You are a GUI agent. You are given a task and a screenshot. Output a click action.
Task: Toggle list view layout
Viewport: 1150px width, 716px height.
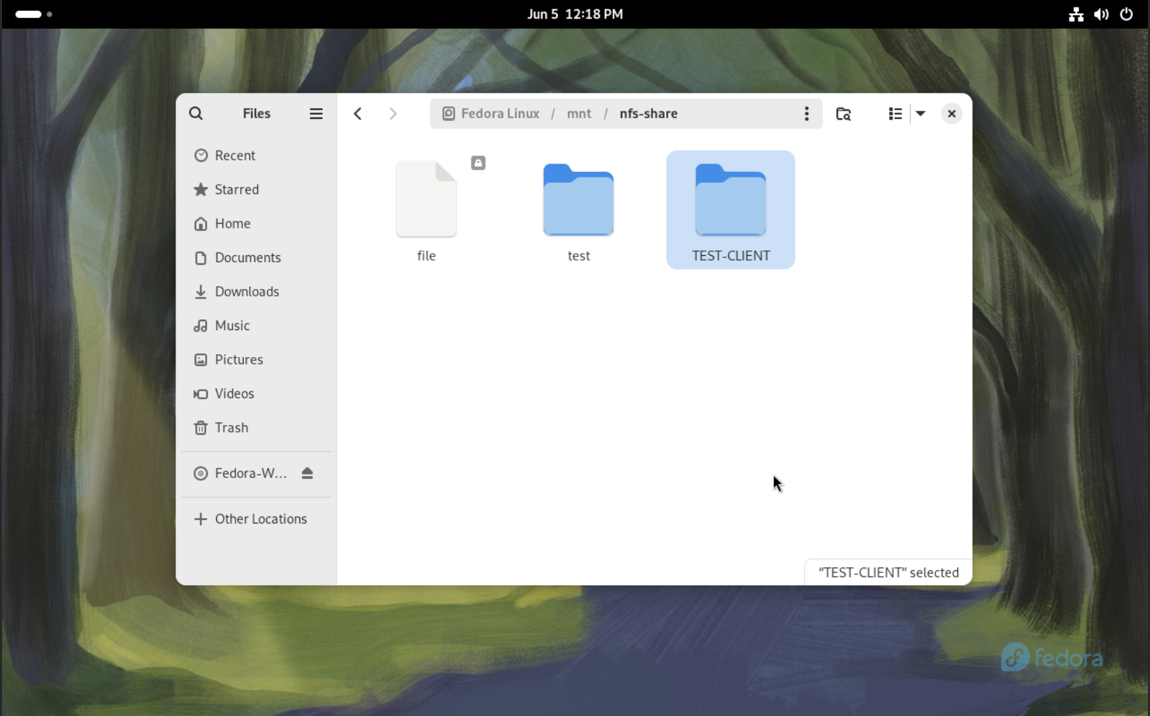tap(895, 113)
